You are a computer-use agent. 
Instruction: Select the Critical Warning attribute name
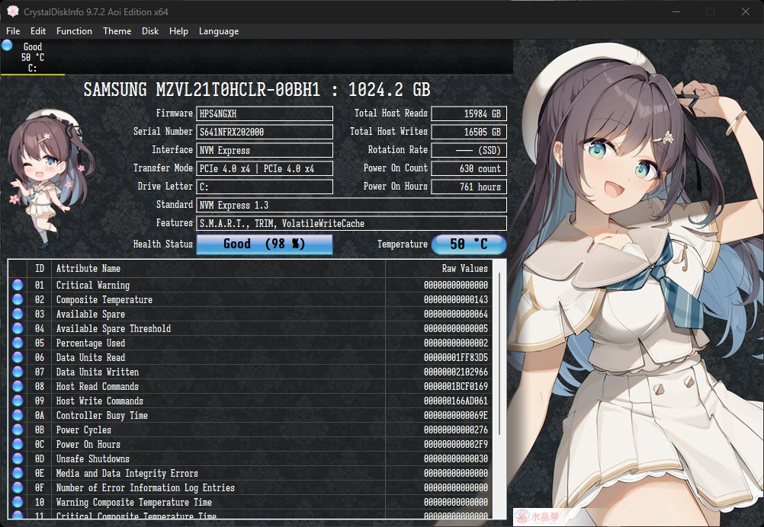coord(92,285)
